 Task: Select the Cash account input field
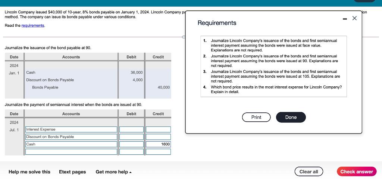71,144
